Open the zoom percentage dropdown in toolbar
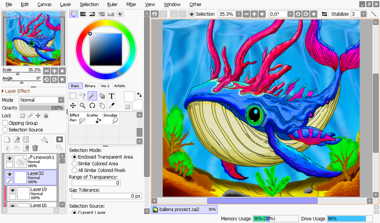This screenshot has height=223, width=380. pos(238,14)
